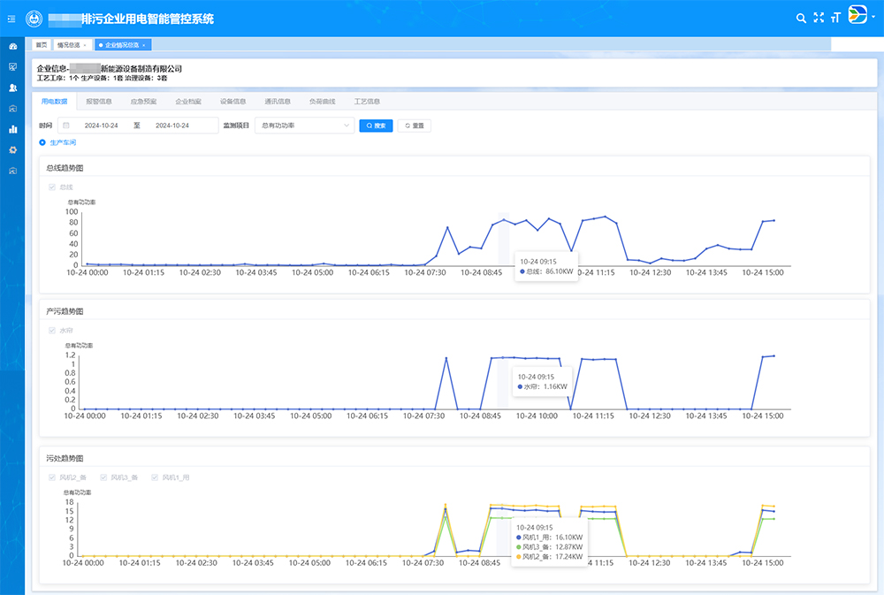This screenshot has width=884, height=595.
Task: Toggle the 总线 series checkbox
Action: pyautogui.click(x=52, y=187)
